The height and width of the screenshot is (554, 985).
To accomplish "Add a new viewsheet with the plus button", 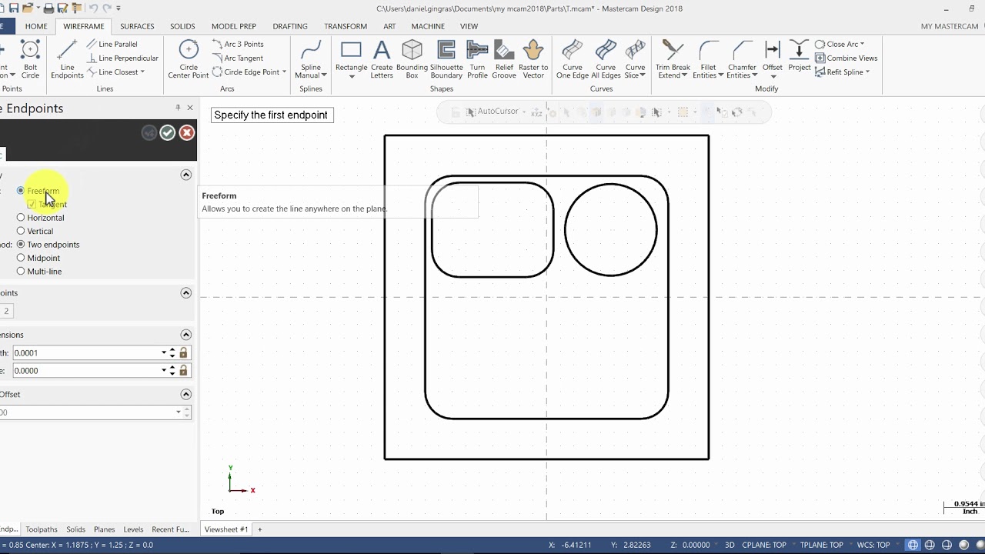I will coord(259,529).
